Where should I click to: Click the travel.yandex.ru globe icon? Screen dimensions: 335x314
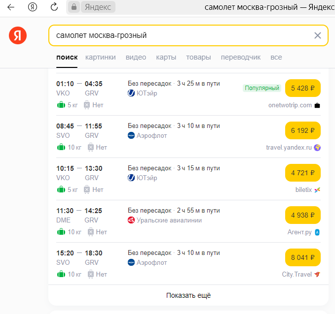pos(317,148)
